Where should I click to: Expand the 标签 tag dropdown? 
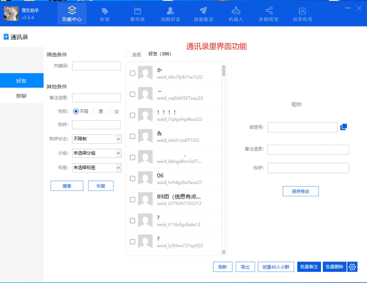(118, 168)
